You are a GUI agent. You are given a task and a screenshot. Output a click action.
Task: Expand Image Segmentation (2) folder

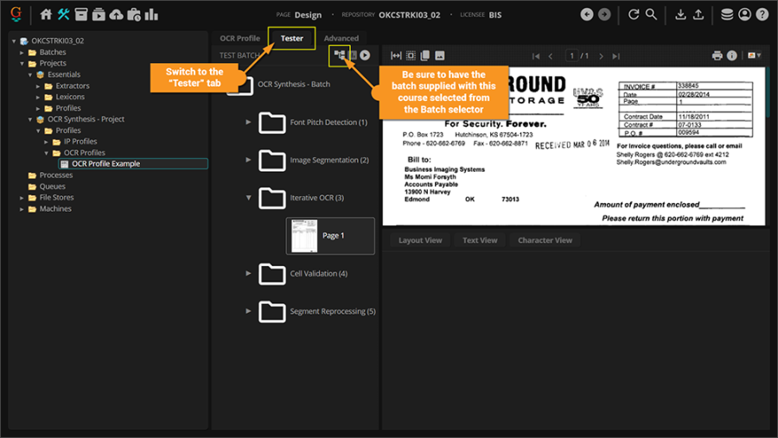click(x=248, y=160)
